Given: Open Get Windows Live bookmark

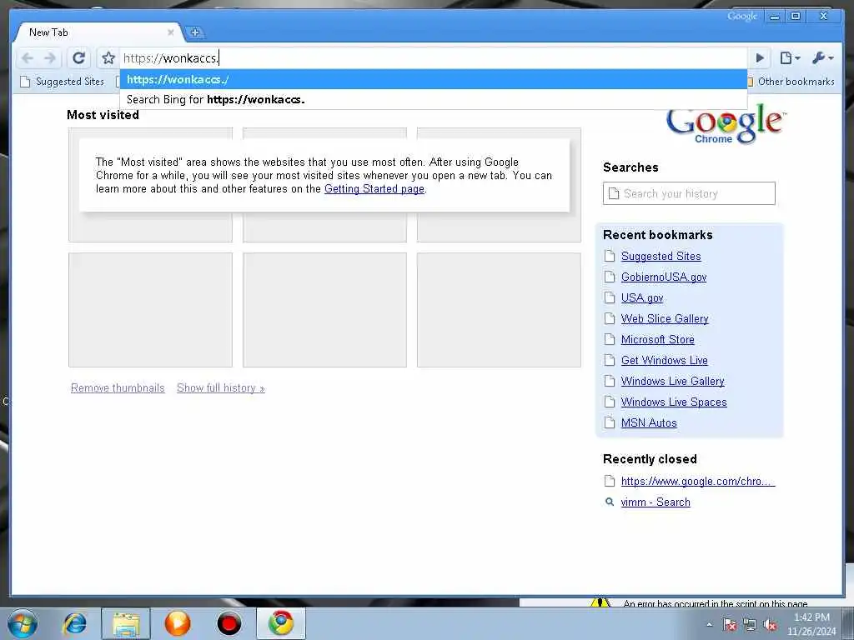Looking at the screenshot, I should pos(664,360).
